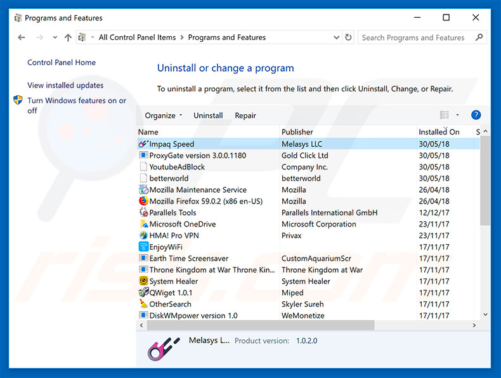Select the Microsoft OneDrive entry name
Screen dimensions: 501x378
click(183, 224)
